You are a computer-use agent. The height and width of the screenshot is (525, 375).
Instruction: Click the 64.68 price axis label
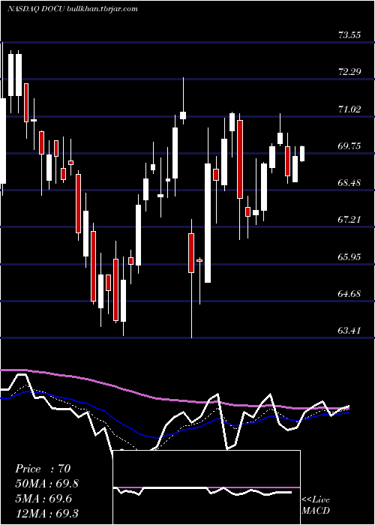click(x=349, y=294)
